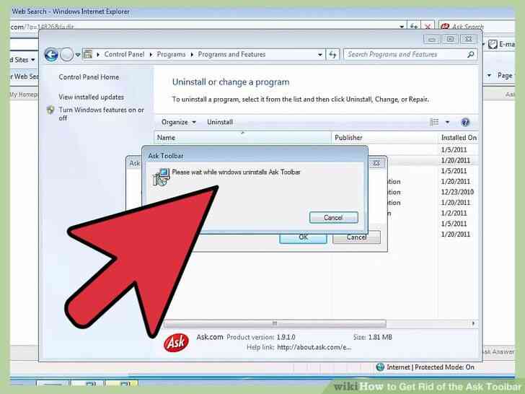Click the horizontal scrollbar right arrow
Viewport: 525px width, 394px height.
tap(473, 323)
